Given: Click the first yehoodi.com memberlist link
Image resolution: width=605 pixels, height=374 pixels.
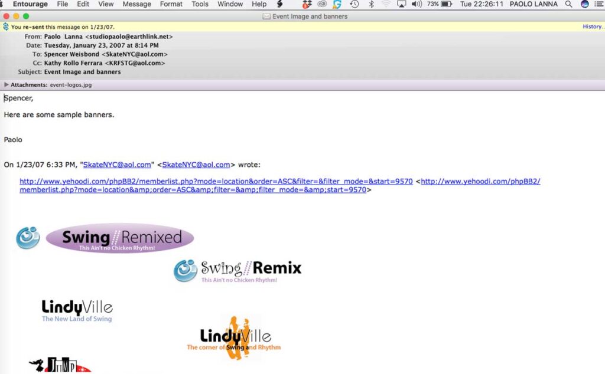Looking at the screenshot, I should (216, 182).
